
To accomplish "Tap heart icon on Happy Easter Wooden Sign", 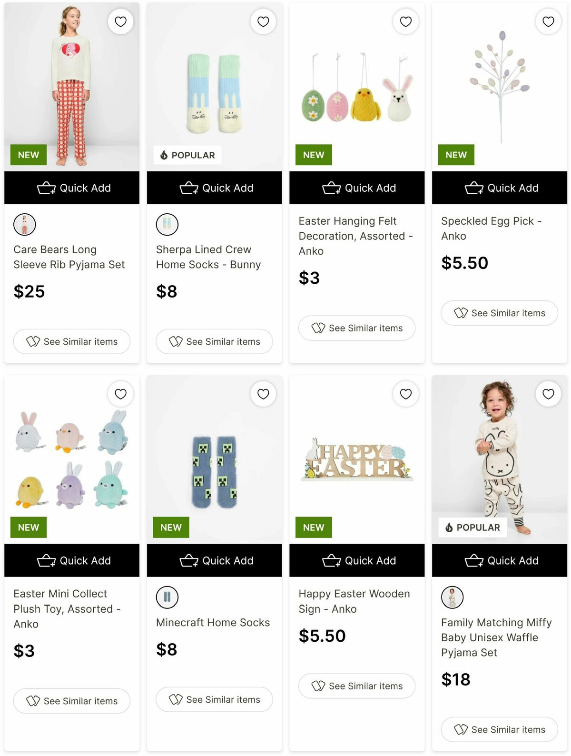I will 405,394.
